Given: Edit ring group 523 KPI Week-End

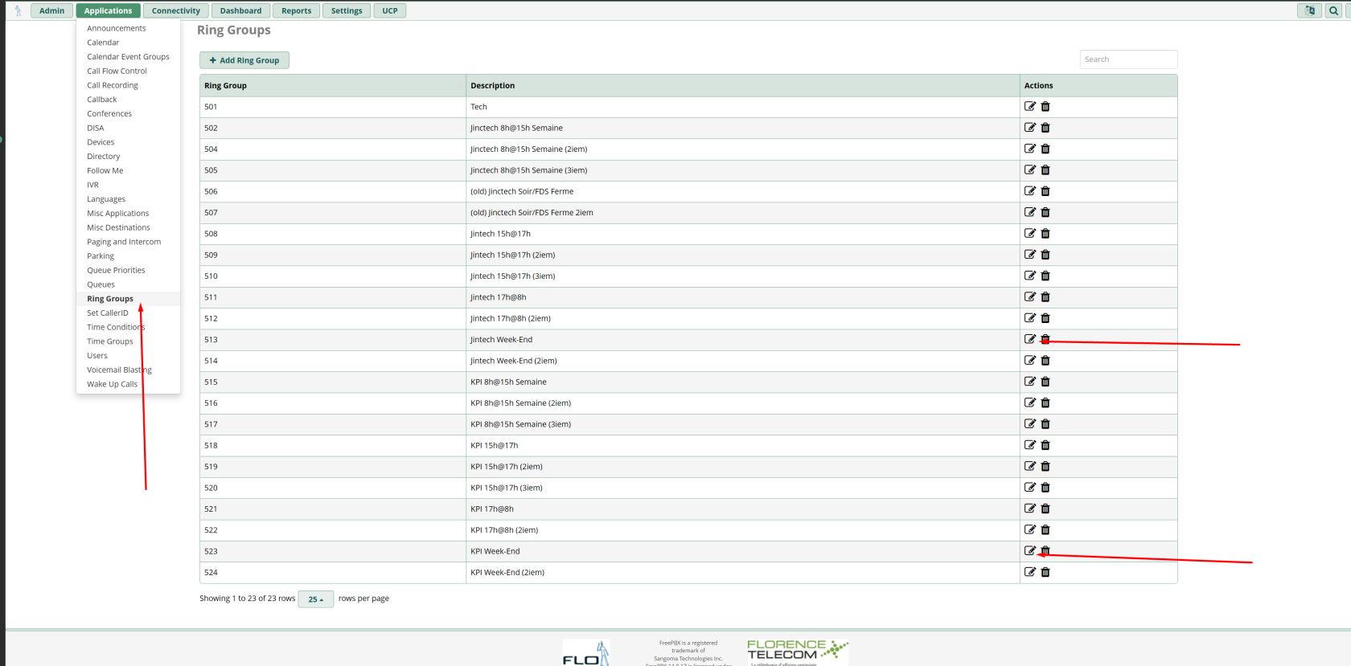Looking at the screenshot, I should click(x=1029, y=551).
